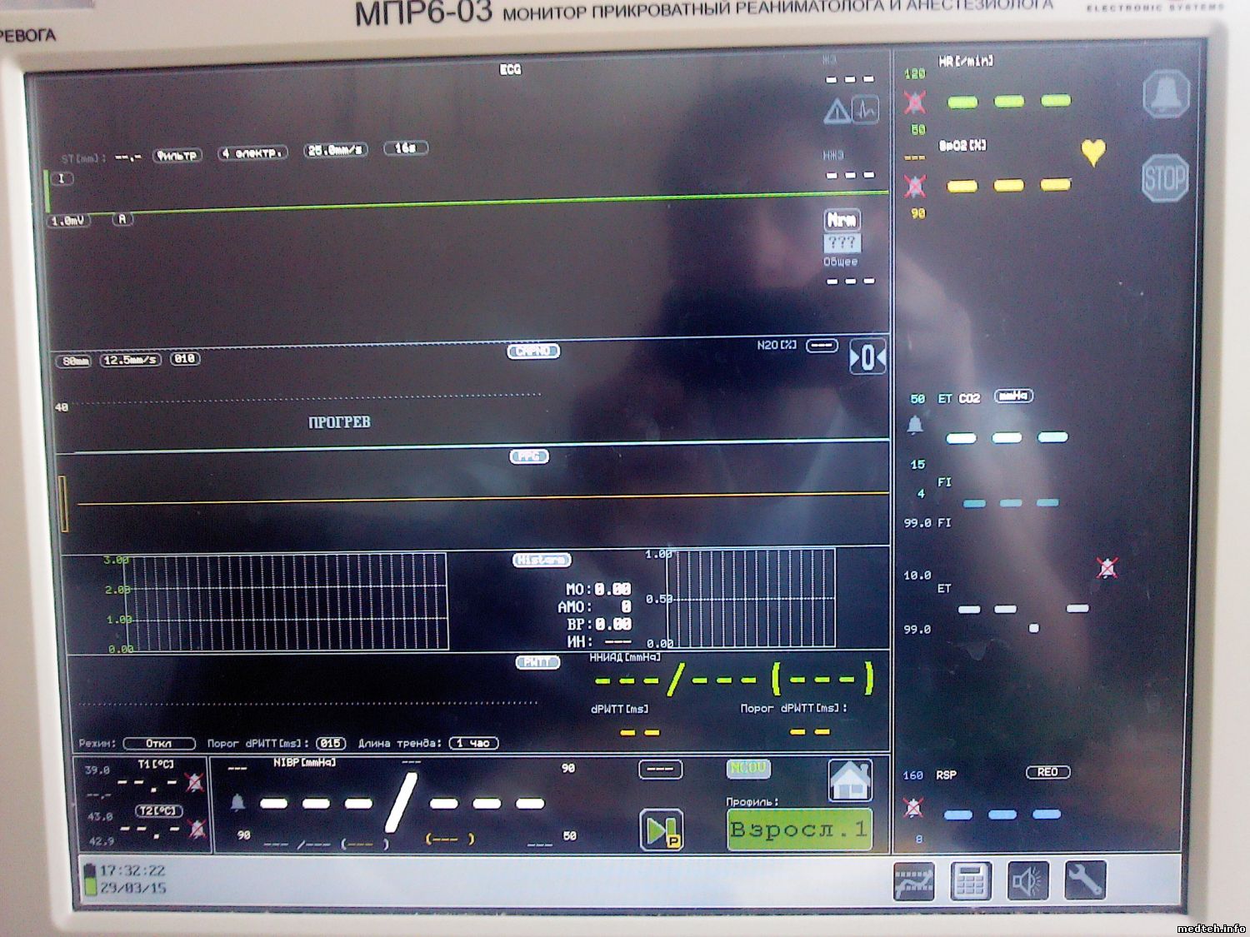This screenshot has width=1250, height=937.
Task: Click the speaker volume icon
Action: tap(1027, 881)
